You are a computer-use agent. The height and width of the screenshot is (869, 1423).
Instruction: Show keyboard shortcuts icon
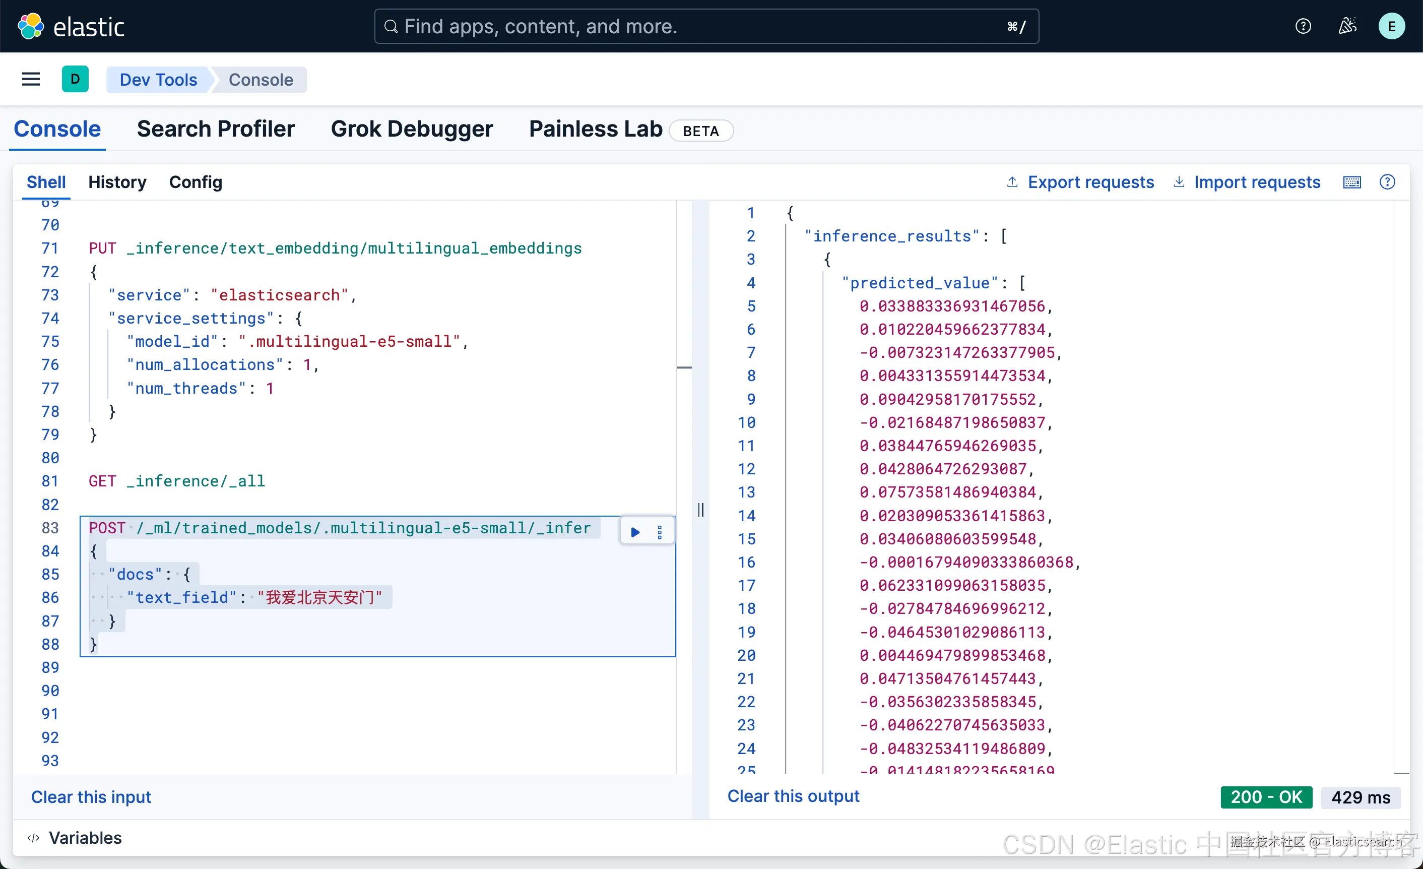pyautogui.click(x=1352, y=182)
